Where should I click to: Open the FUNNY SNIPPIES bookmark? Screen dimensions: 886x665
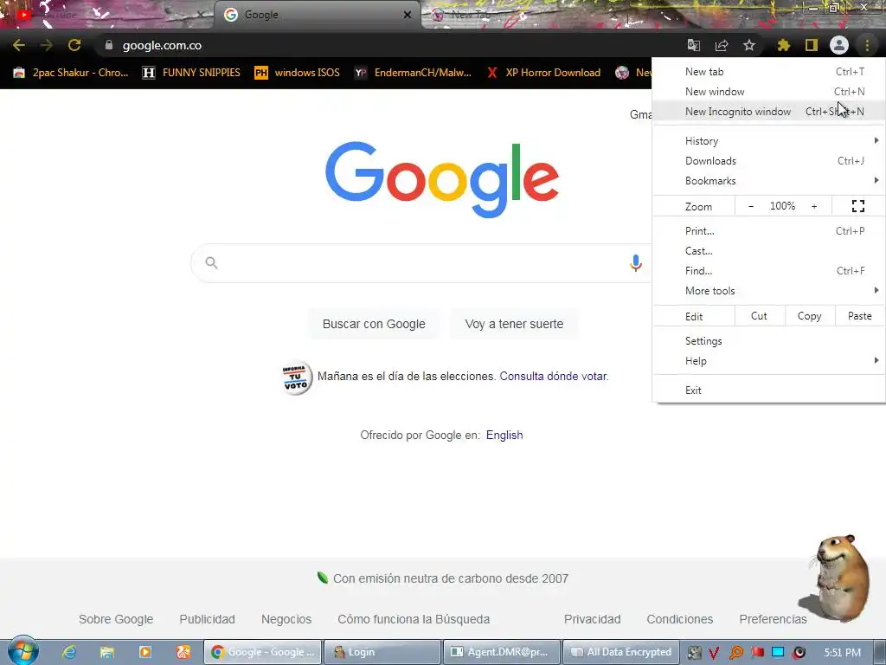(191, 73)
